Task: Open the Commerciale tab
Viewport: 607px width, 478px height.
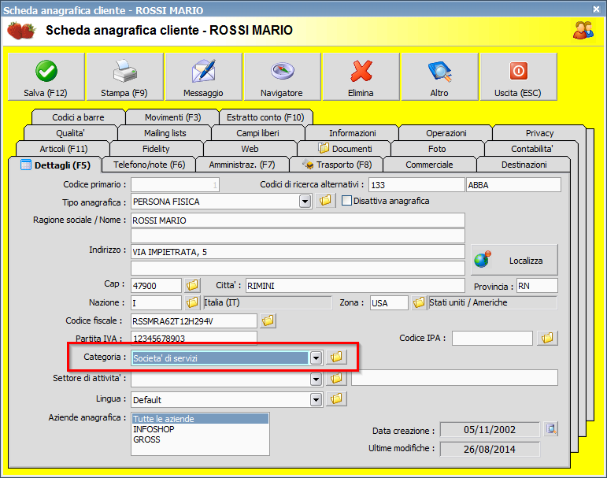Action: [x=429, y=165]
